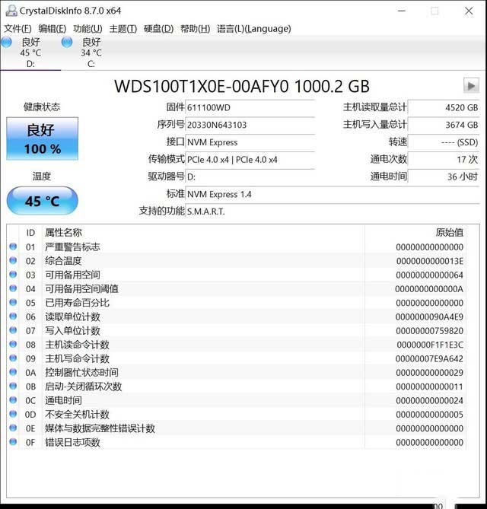This screenshot has height=509, width=487.
Task: Click status dot for attribute 09
Action: 13,358
